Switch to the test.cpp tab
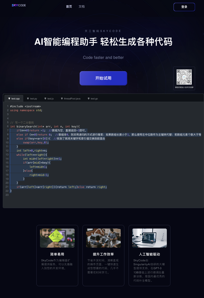This screenshot has height=298, width=204. coord(14,99)
